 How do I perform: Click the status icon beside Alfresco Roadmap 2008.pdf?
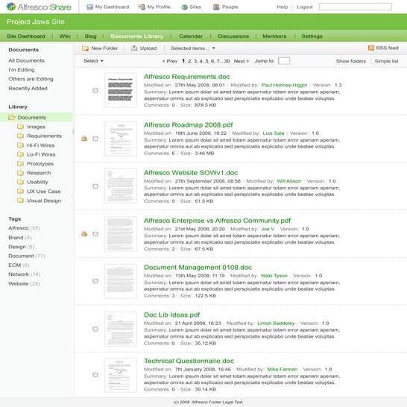pyautogui.click(x=84, y=139)
